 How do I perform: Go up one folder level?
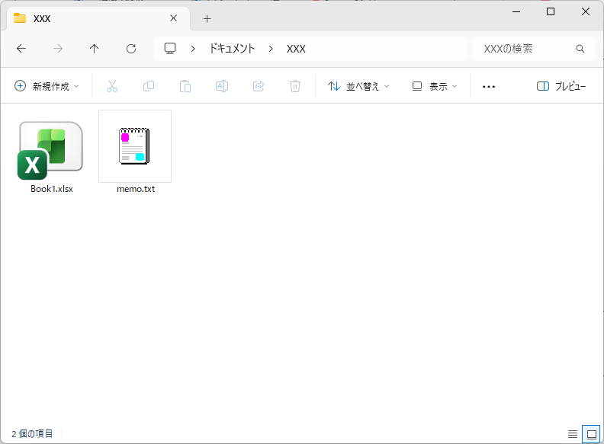[95, 49]
